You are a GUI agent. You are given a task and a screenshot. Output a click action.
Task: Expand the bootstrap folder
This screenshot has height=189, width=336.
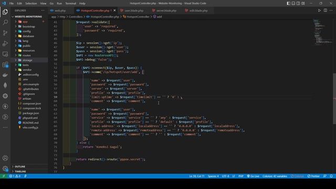[x=29, y=27]
